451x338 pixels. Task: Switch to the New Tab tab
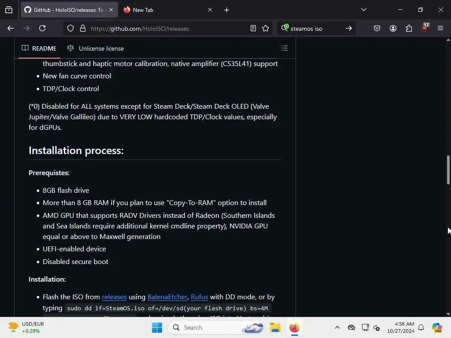pyautogui.click(x=168, y=10)
